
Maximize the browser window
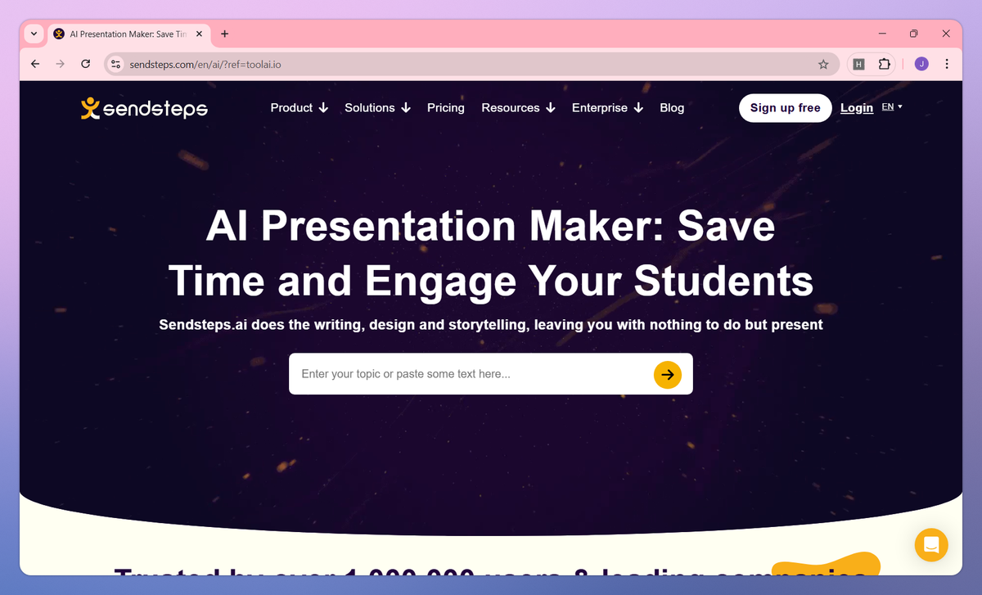pos(914,34)
